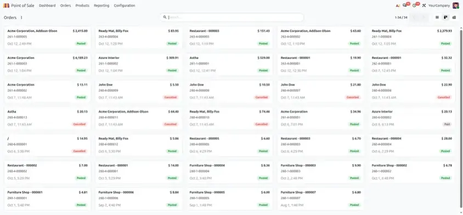
Task: Open the Orders actions gear menu
Action: point(21,18)
